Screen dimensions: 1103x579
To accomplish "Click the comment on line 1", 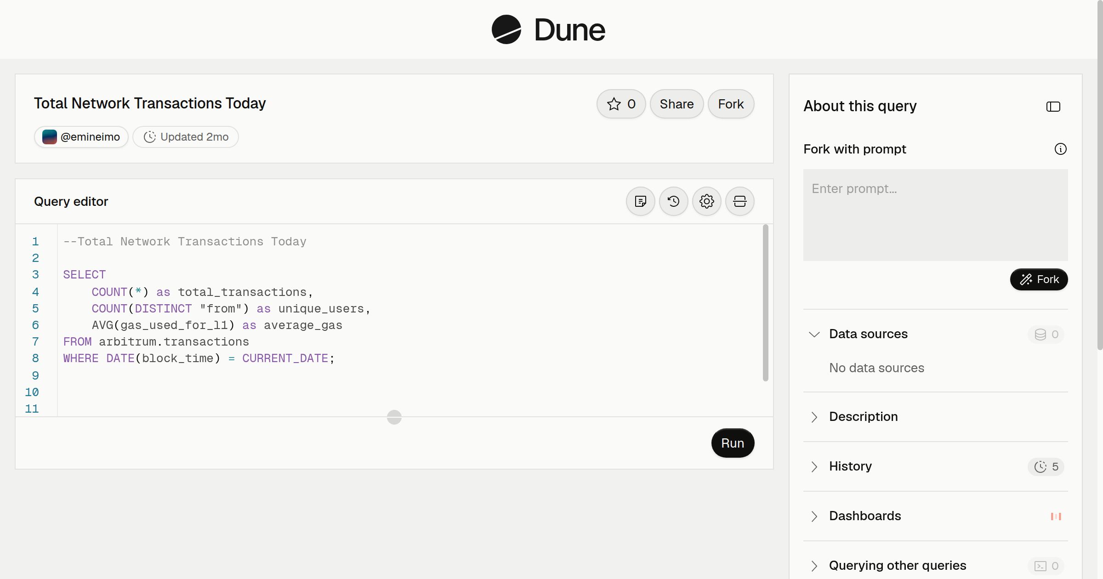I will point(185,242).
